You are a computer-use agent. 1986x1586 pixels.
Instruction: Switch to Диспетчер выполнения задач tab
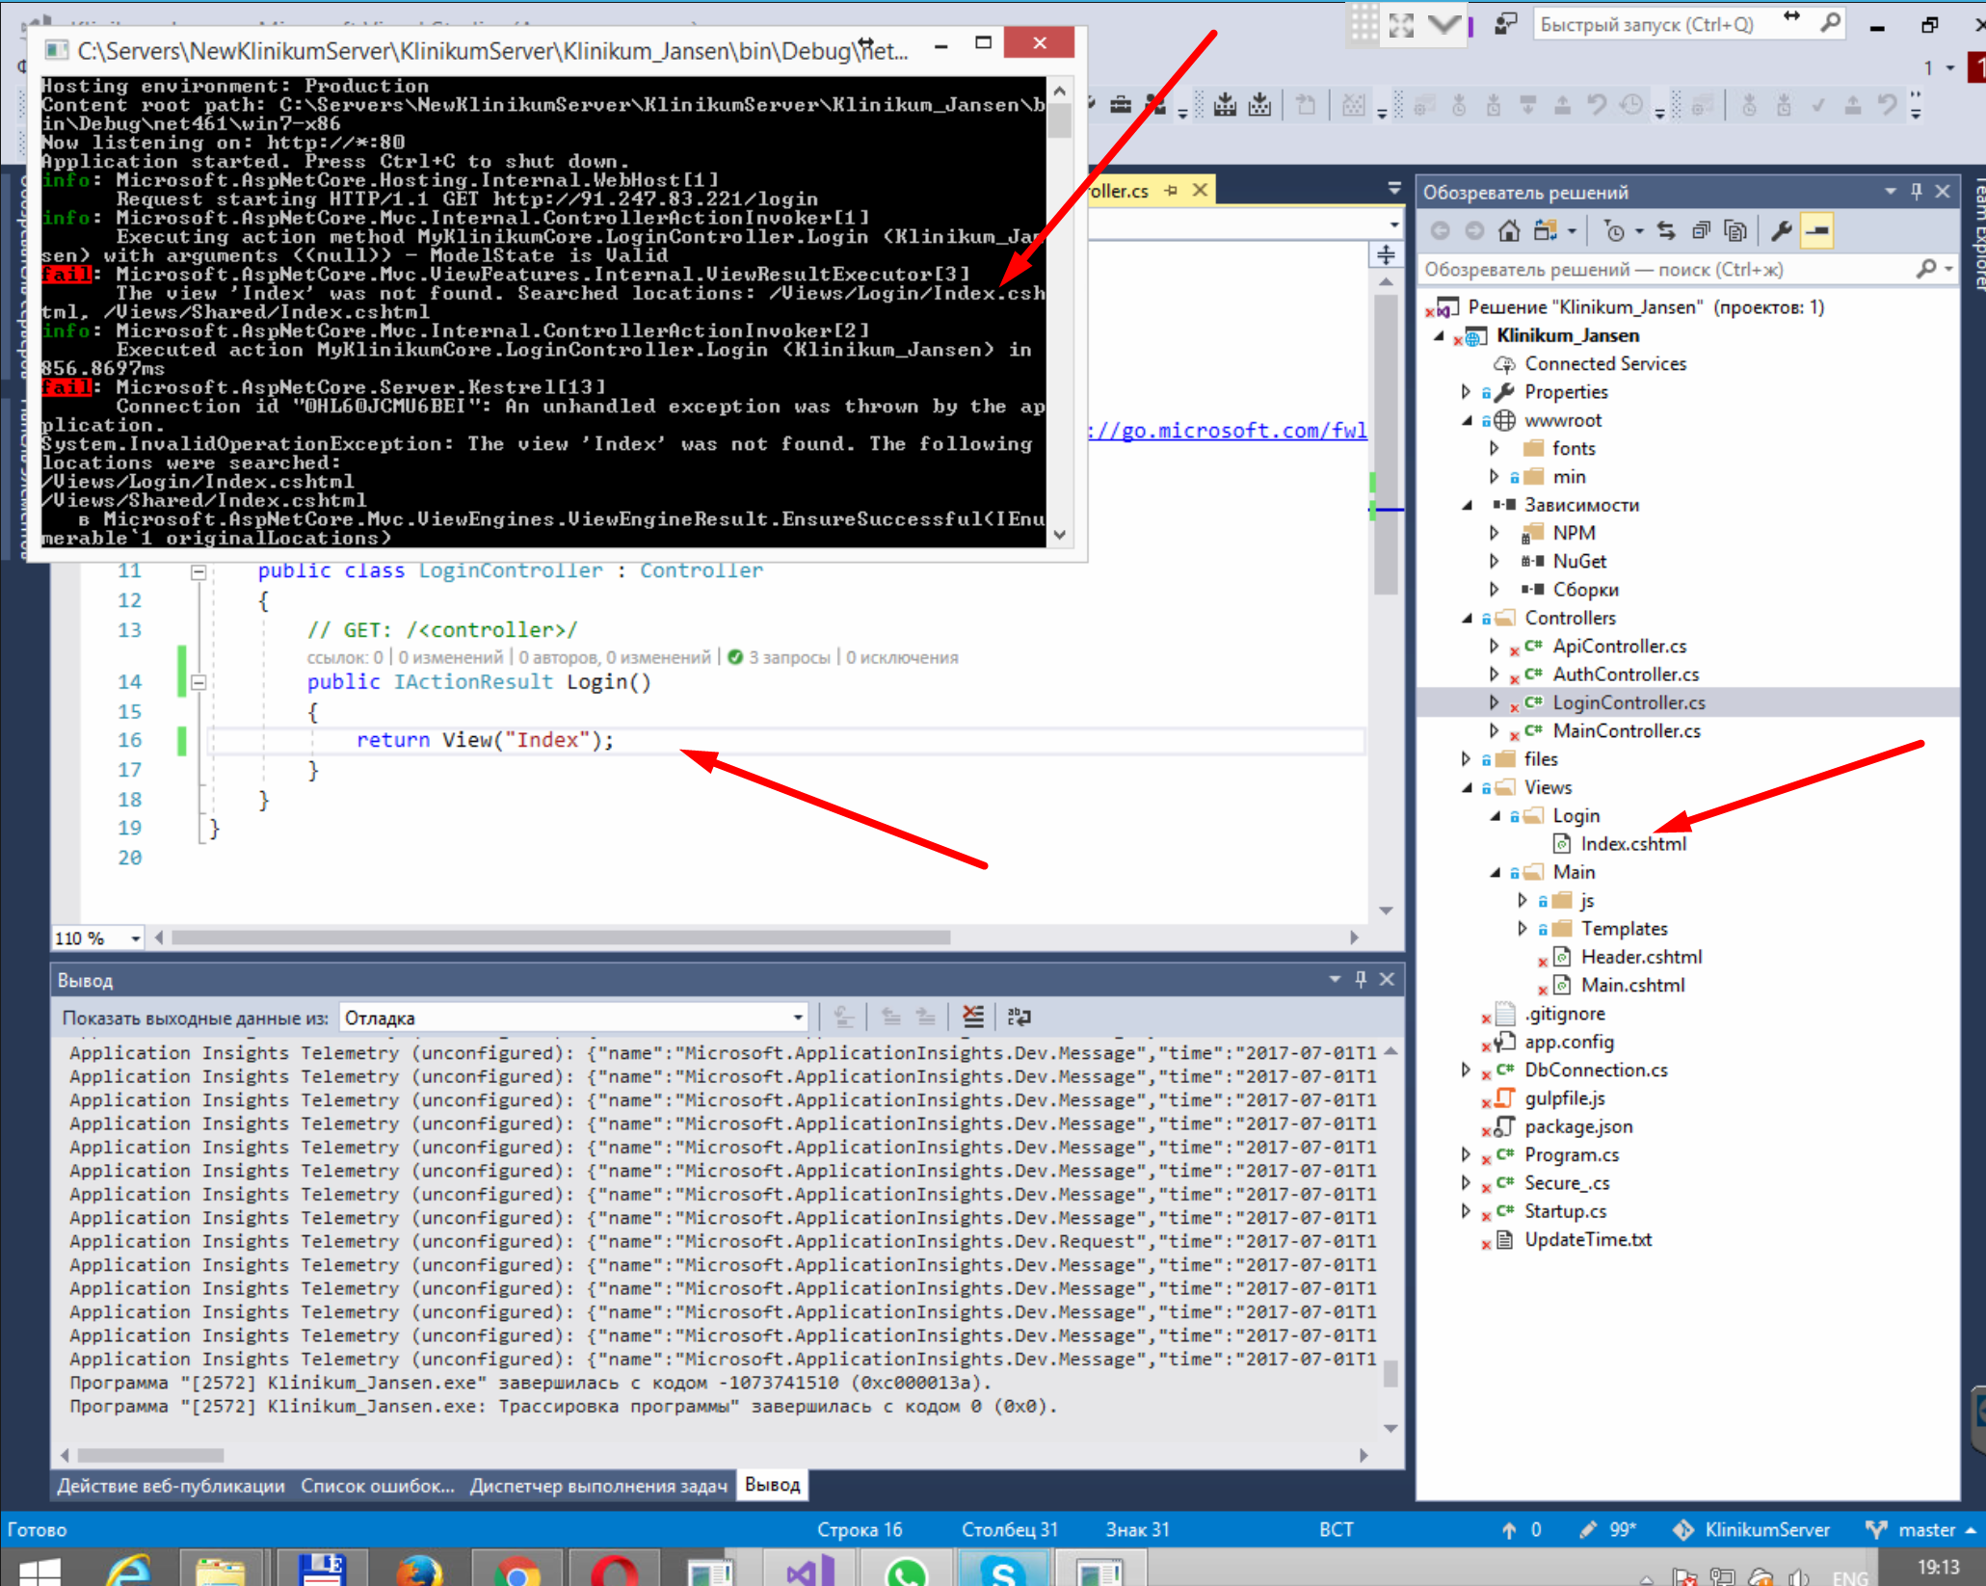597,1485
